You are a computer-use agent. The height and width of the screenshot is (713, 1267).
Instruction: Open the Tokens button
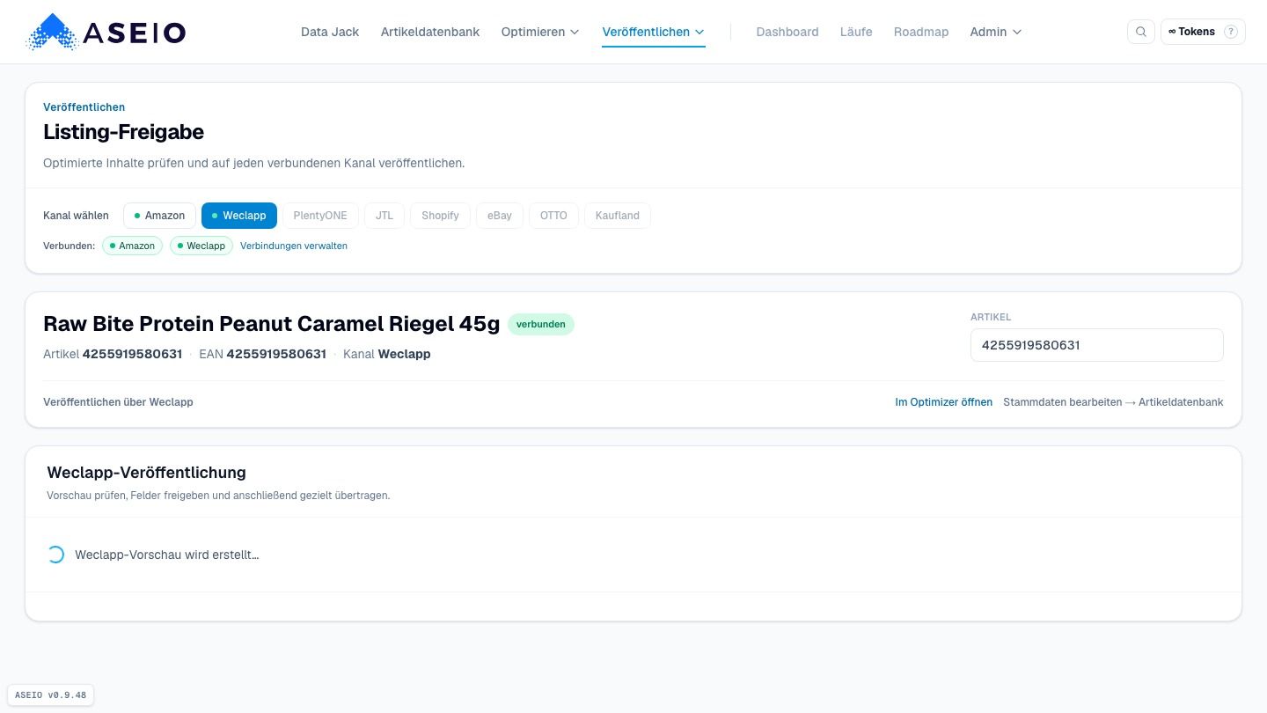[x=1203, y=32]
